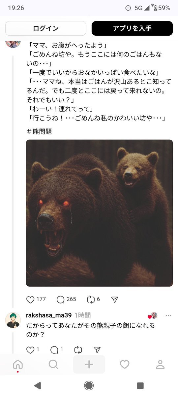The image size is (178, 396).
Task: Tap the Android back navigation button
Action: [x=38, y=386]
